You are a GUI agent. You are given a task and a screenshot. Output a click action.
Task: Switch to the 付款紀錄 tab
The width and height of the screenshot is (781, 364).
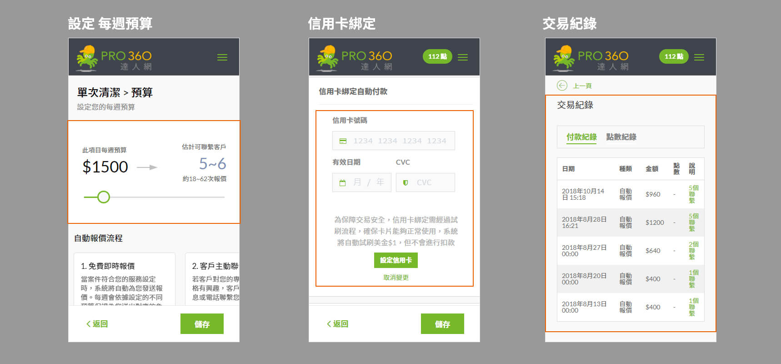click(x=581, y=137)
